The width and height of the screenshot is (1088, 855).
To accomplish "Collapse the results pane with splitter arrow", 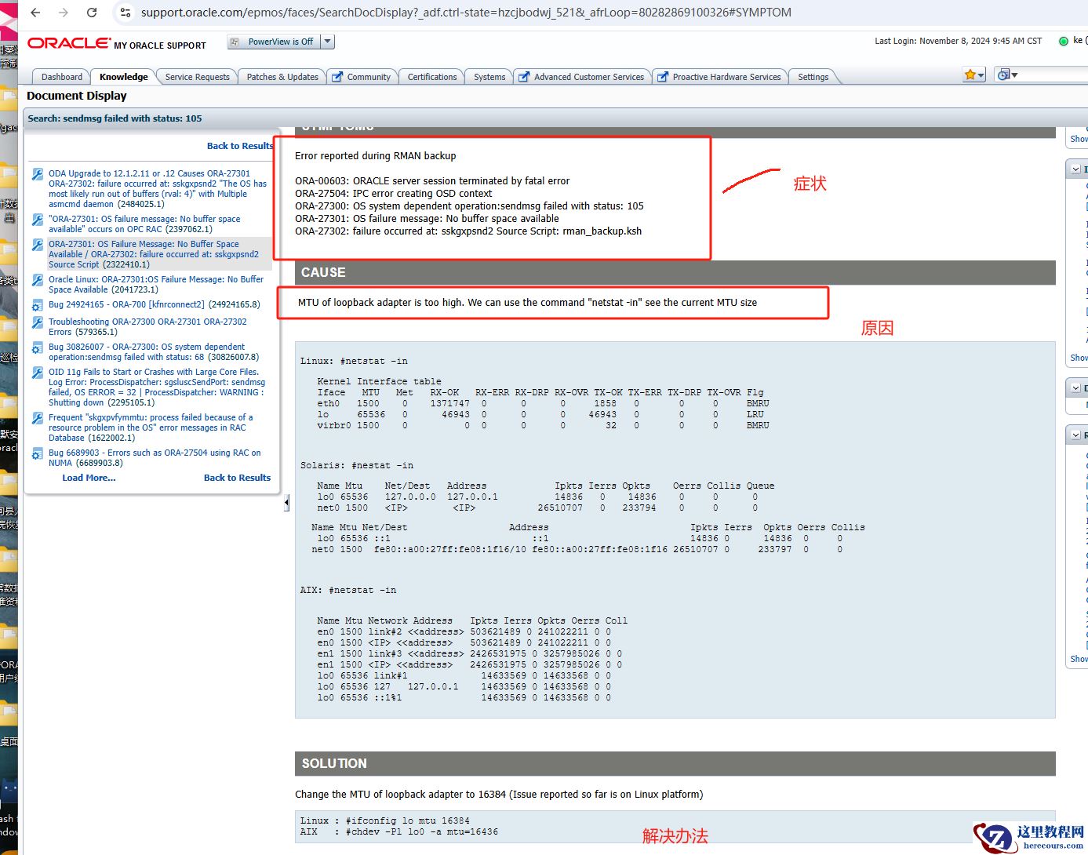I will click(x=286, y=502).
